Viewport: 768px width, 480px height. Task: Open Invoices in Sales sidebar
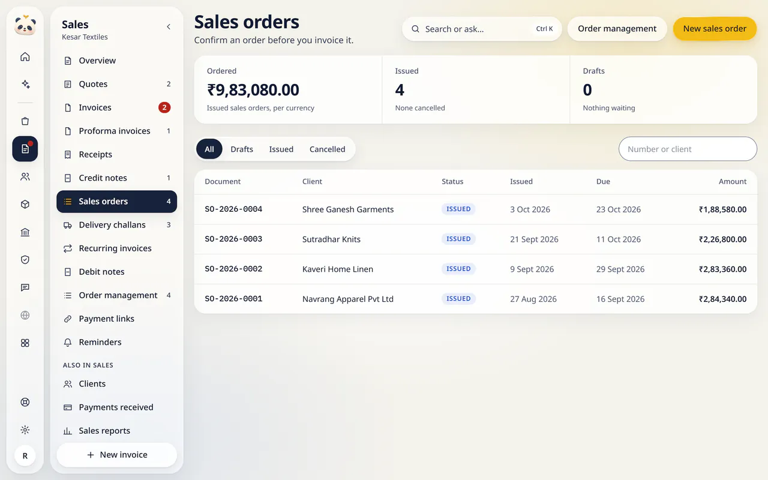click(116, 107)
